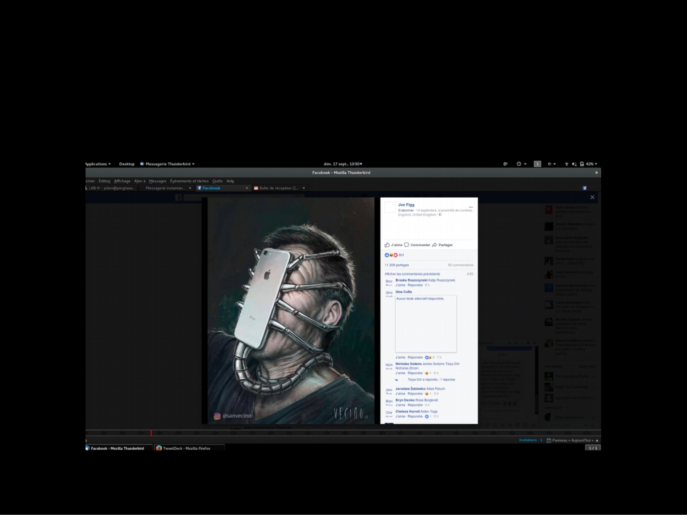The image size is (687, 515).
Task: Open the Aller à menu
Action: [140, 181]
